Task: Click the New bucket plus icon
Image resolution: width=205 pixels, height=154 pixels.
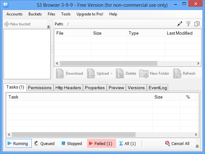Action: tap(7, 24)
